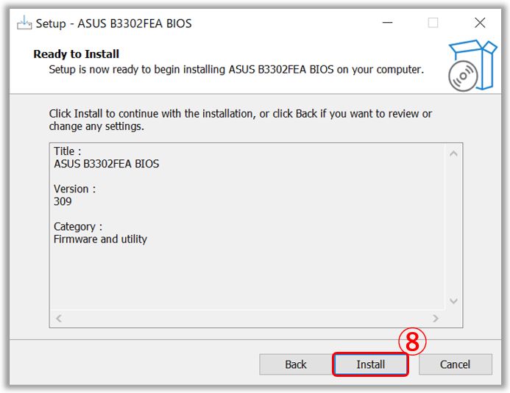Click the scroll left arrow in summary box
The height and width of the screenshot is (393, 510).
pyautogui.click(x=59, y=318)
